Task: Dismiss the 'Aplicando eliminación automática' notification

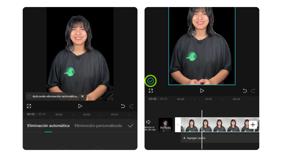Action: (x=82, y=96)
